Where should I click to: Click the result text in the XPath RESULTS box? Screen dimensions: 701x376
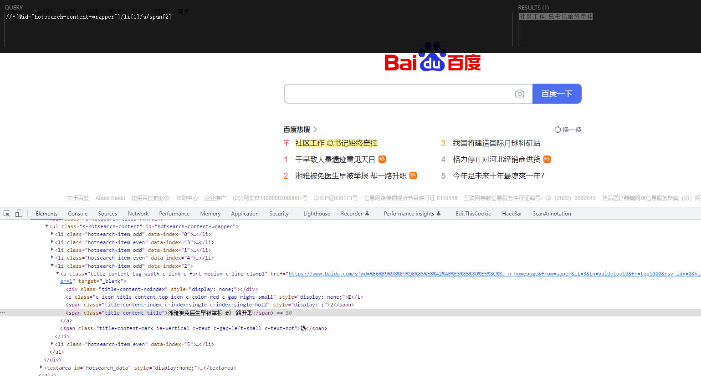556,16
